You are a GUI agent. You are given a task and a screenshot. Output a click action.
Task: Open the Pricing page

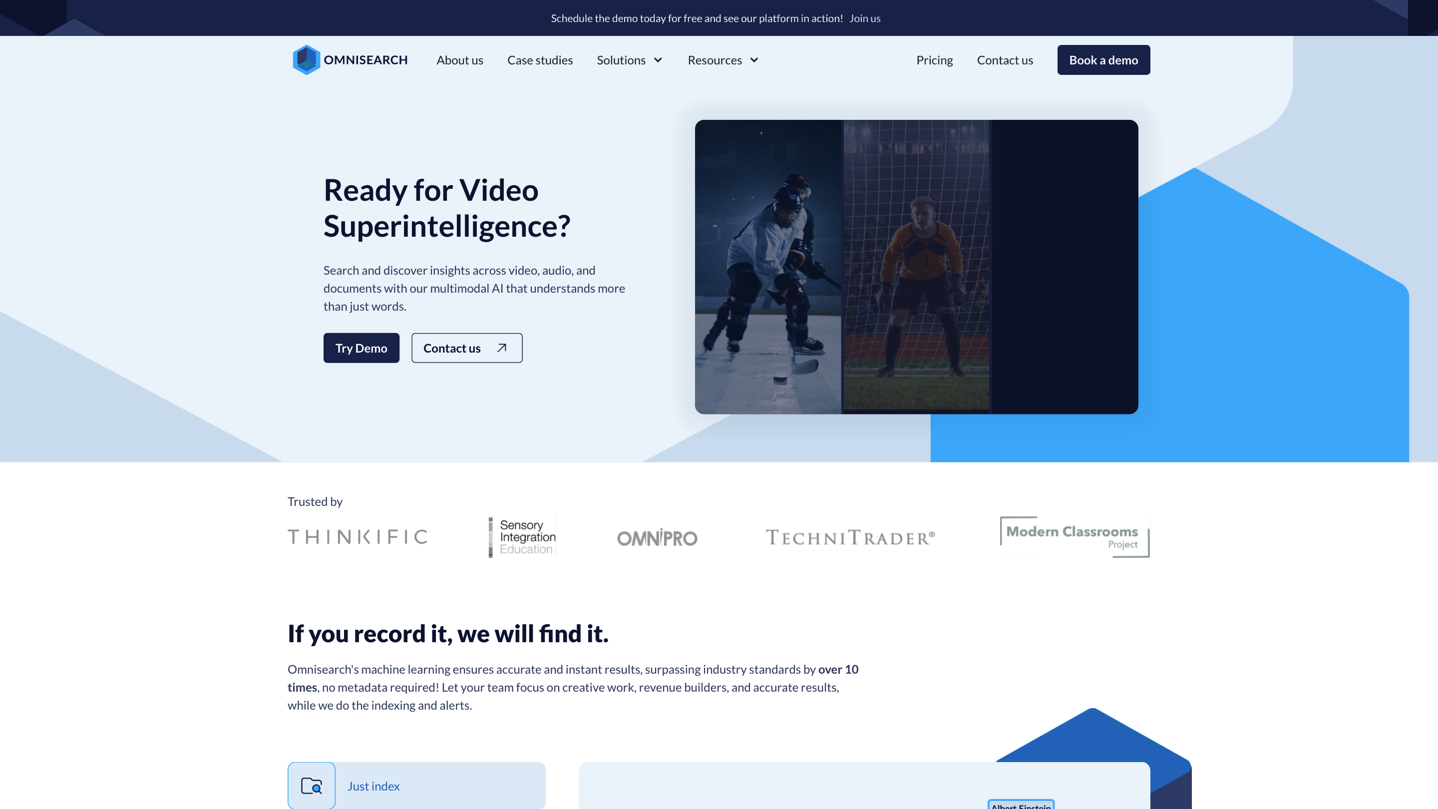(x=934, y=60)
